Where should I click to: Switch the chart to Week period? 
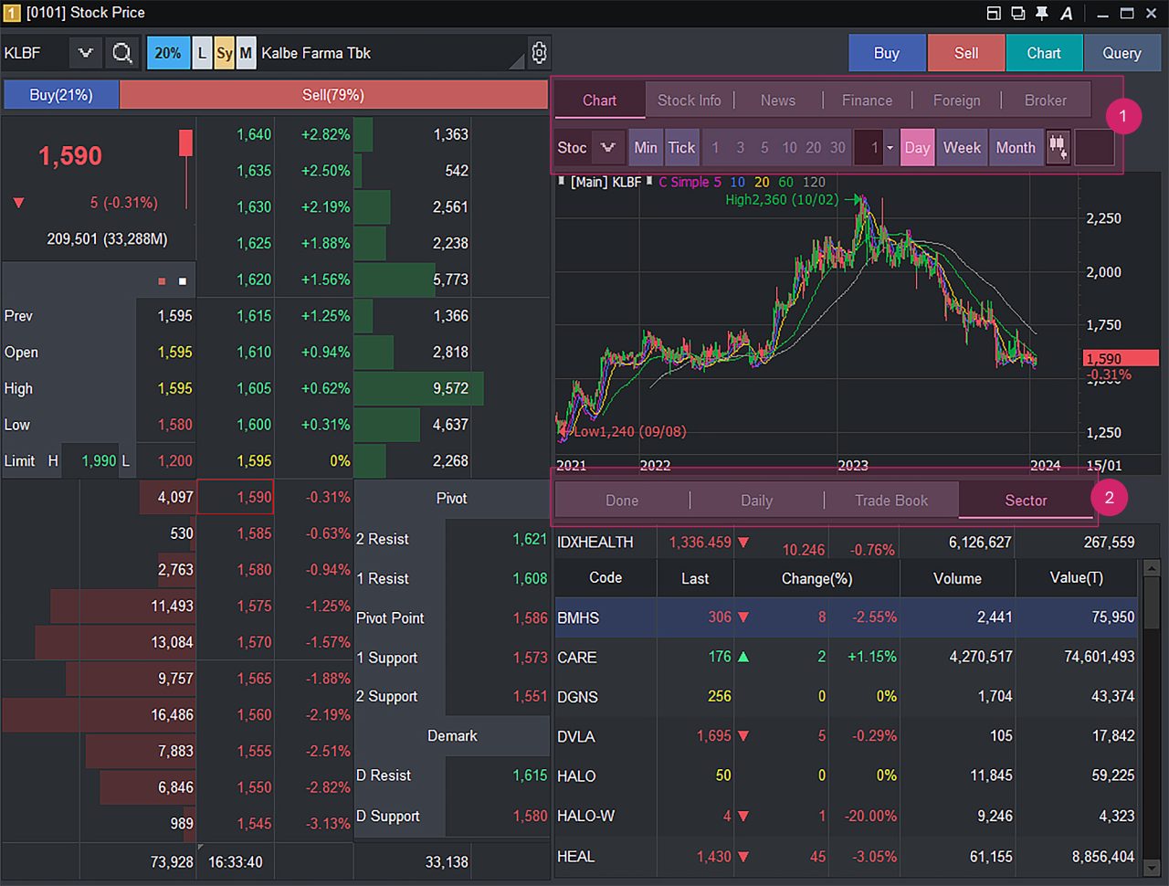coord(962,147)
